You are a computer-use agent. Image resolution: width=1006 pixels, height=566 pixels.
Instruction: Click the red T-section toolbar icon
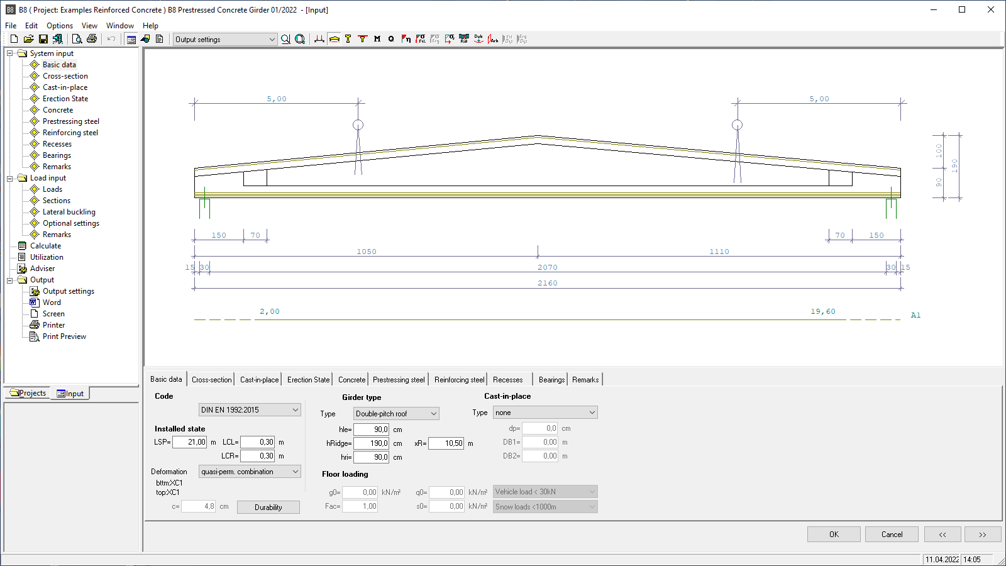pyautogui.click(x=362, y=39)
